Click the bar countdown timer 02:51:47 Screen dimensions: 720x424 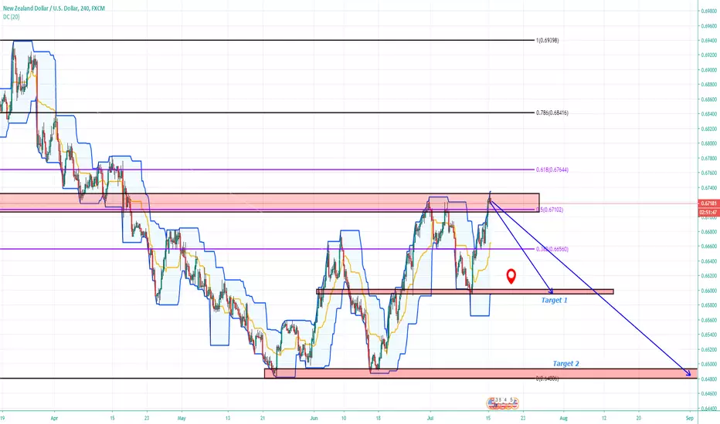pyautogui.click(x=708, y=212)
